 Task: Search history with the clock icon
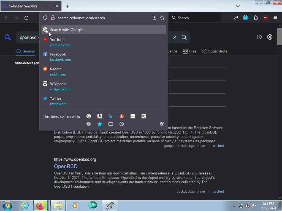tap(121, 124)
